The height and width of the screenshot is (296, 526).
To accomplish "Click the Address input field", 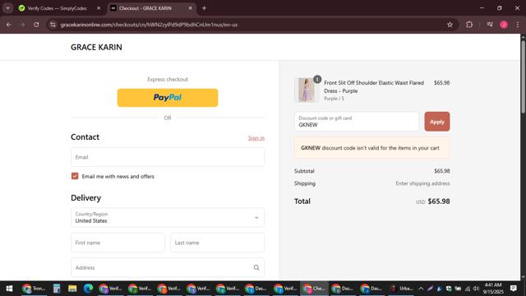I will click(x=168, y=267).
